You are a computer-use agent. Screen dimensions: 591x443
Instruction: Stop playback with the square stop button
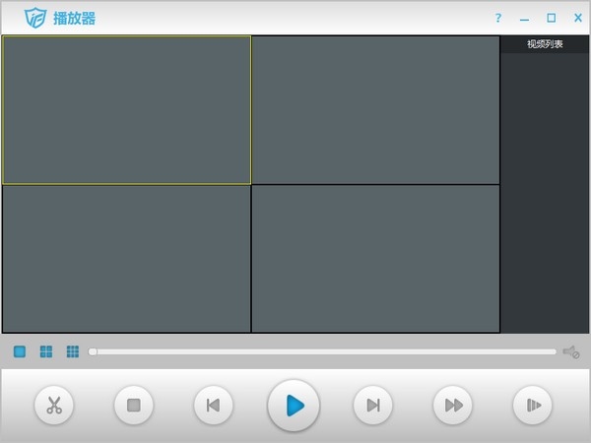pyautogui.click(x=134, y=405)
